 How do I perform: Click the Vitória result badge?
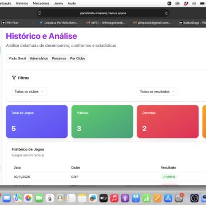169,177
